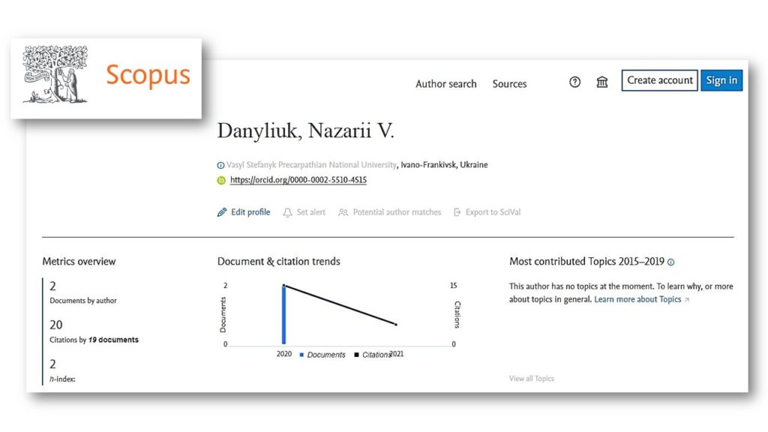The image size is (768, 432).
Task: Click the Create account button
Action: point(660,80)
